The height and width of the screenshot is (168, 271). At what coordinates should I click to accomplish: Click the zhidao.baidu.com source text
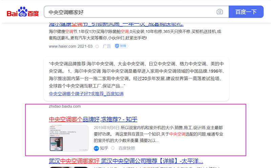[65, 106]
